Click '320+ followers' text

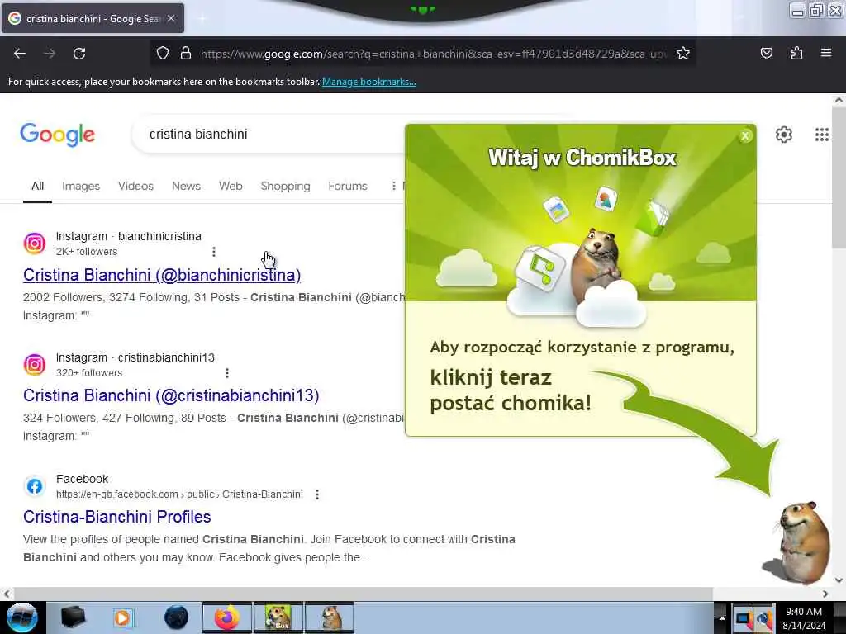[x=89, y=373]
